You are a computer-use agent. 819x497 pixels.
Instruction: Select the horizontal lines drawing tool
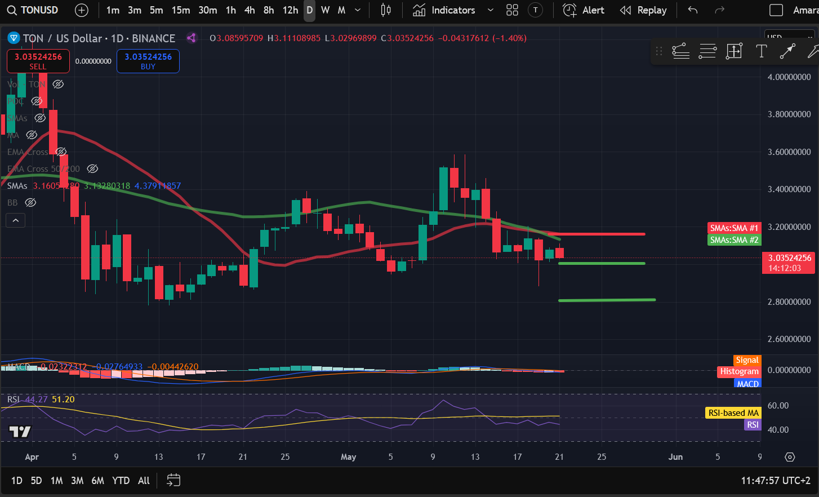point(707,51)
